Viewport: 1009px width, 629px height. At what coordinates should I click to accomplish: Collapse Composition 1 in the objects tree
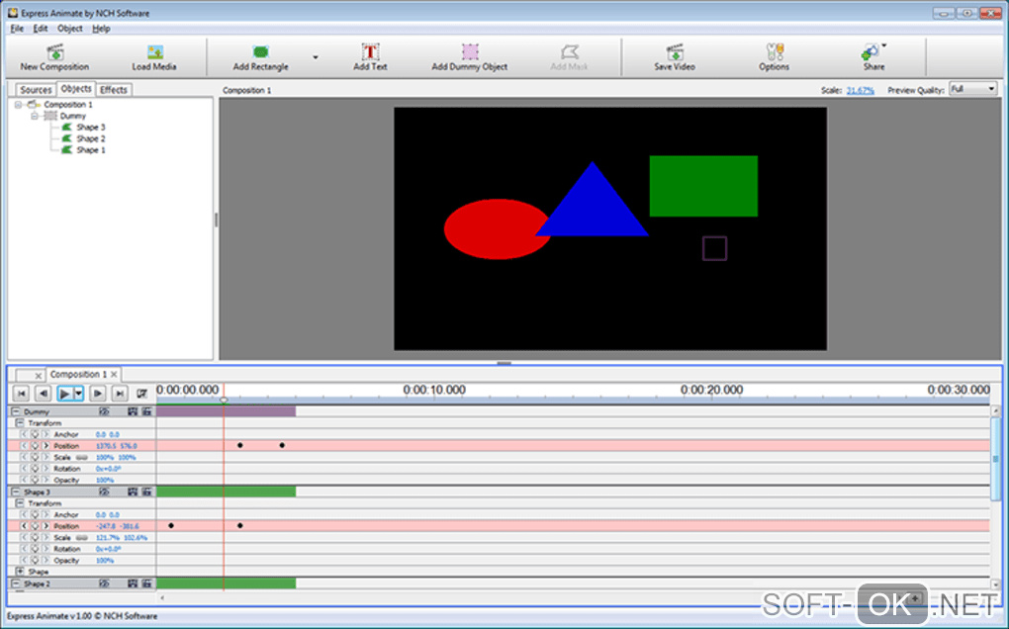coord(18,104)
